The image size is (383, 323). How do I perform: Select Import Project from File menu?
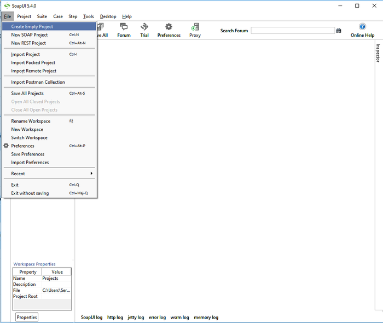pos(49,54)
